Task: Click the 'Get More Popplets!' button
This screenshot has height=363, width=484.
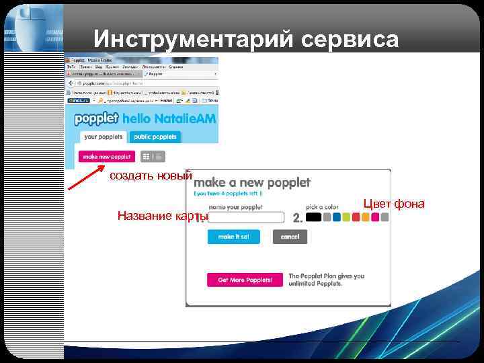Action: pyautogui.click(x=245, y=280)
